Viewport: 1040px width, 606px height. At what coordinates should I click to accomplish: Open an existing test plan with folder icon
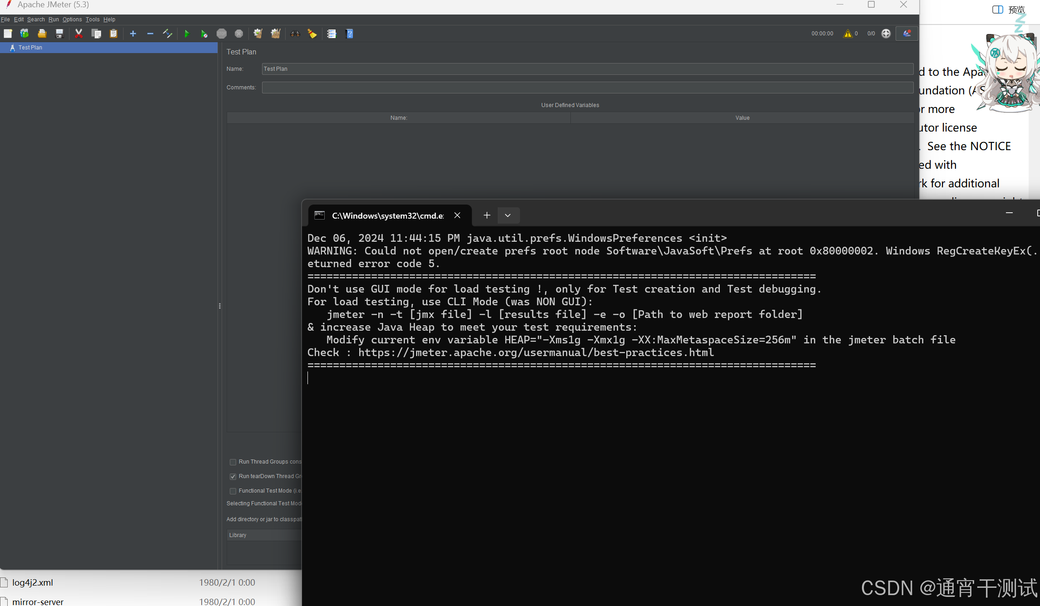pos(41,33)
